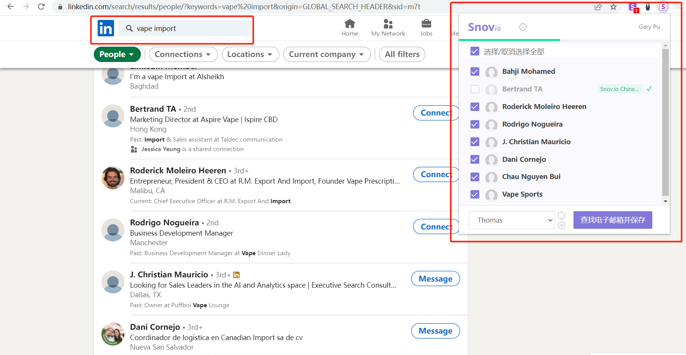Open Snov.io extension icon with badge
Image resolution: width=686 pixels, height=355 pixels.
tap(633, 7)
